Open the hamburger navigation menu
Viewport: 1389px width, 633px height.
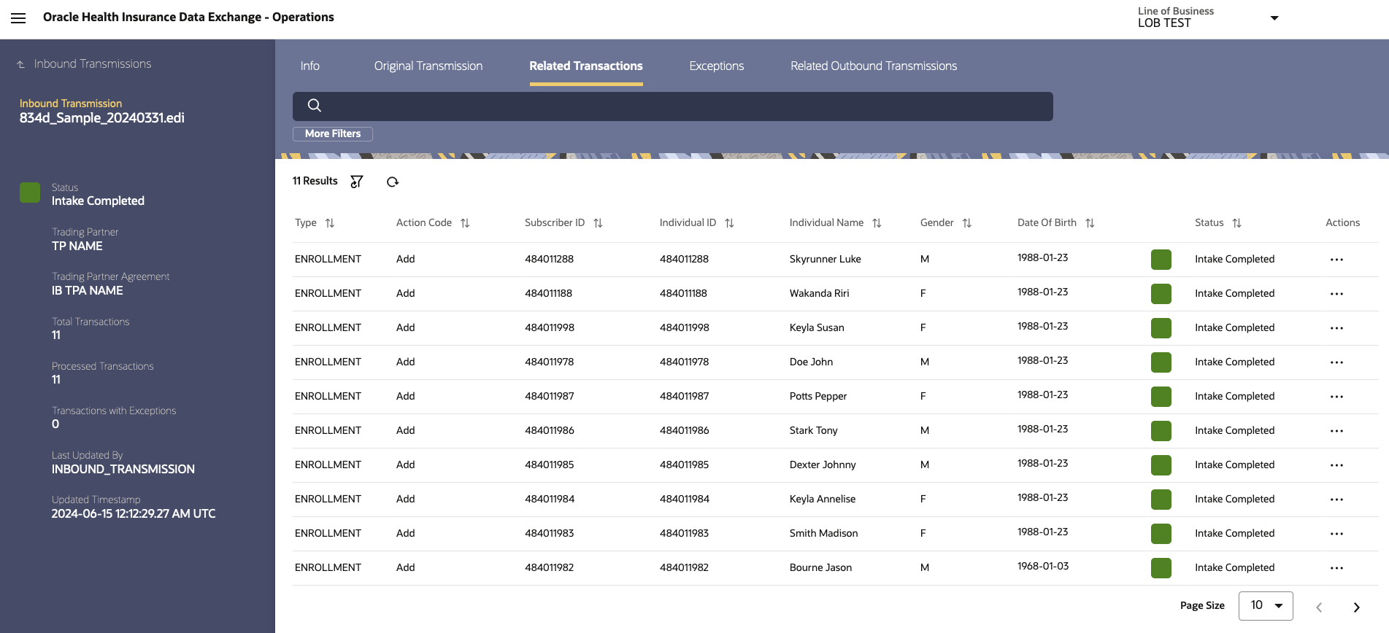[x=18, y=18]
